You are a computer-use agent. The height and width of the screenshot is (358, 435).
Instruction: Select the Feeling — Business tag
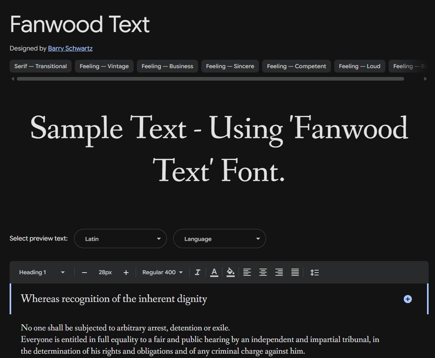click(167, 66)
